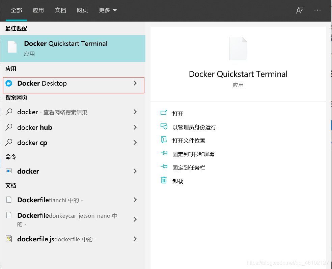Viewport: 332px width, 269px height.
Task: Open the 更多 dropdown menu
Action: click(x=108, y=10)
